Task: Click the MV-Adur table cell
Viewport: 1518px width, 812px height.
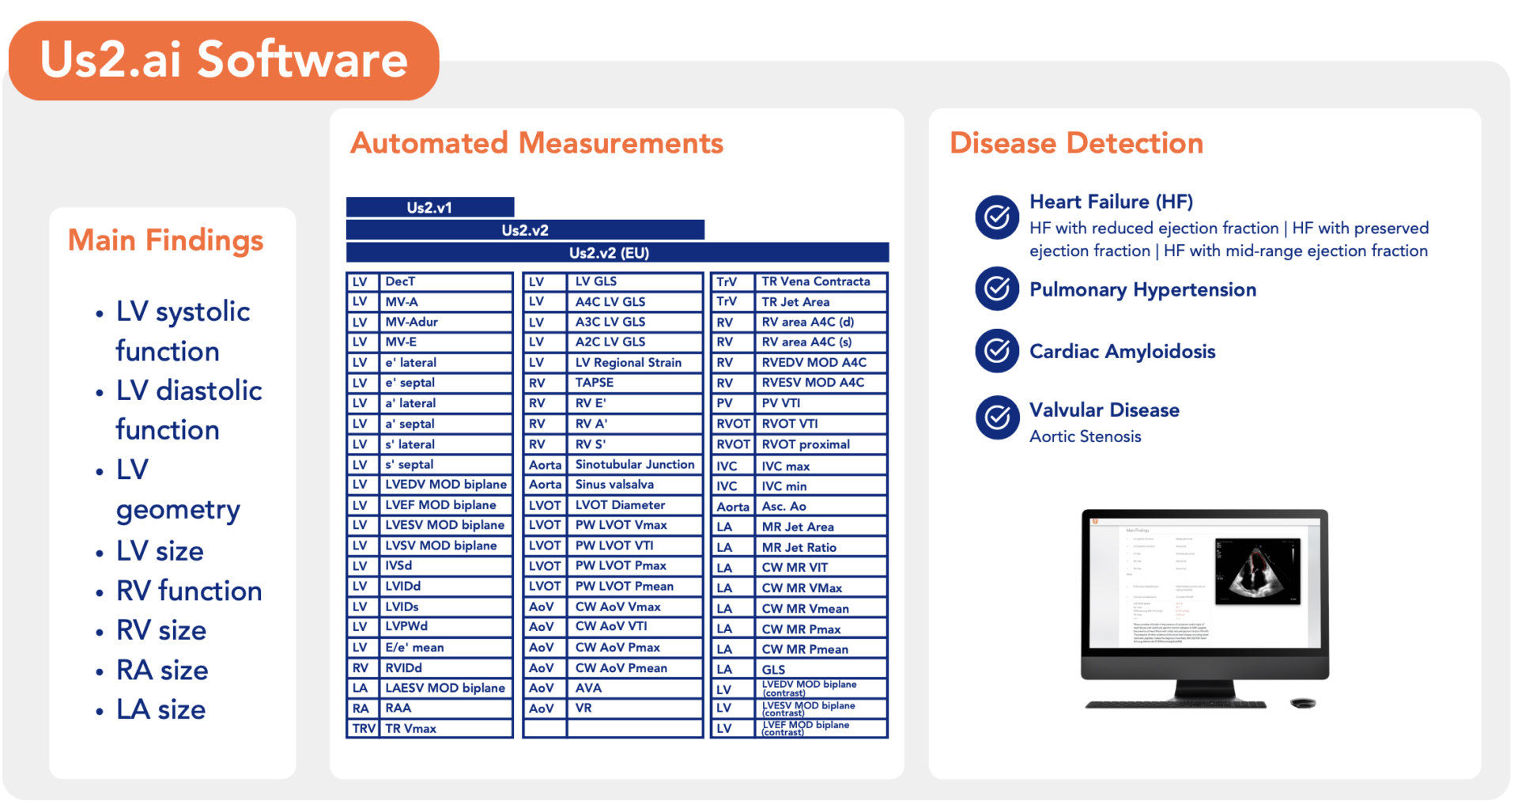Action: tap(446, 322)
